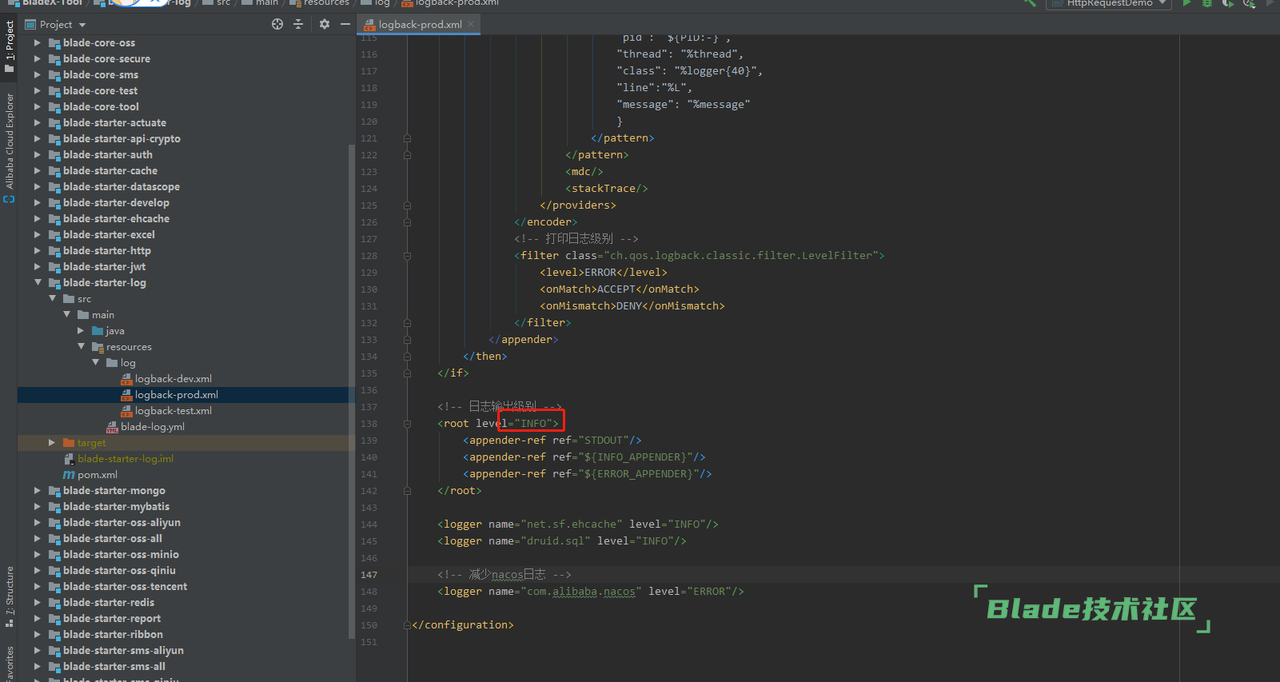Open logback-test.xml file
Viewport: 1280px width, 682px height.
coord(173,410)
